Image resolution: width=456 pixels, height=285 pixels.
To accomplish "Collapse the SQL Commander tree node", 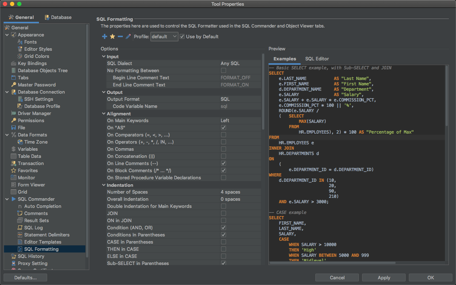I will click(x=7, y=199).
